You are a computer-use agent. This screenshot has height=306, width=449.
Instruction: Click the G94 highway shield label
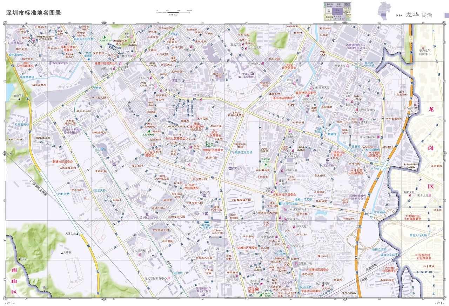click(411, 39)
